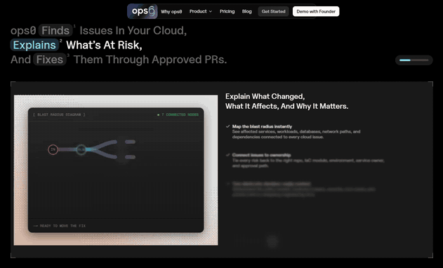Expand the Product dropdown menu
This screenshot has height=268, width=443.
click(x=201, y=11)
